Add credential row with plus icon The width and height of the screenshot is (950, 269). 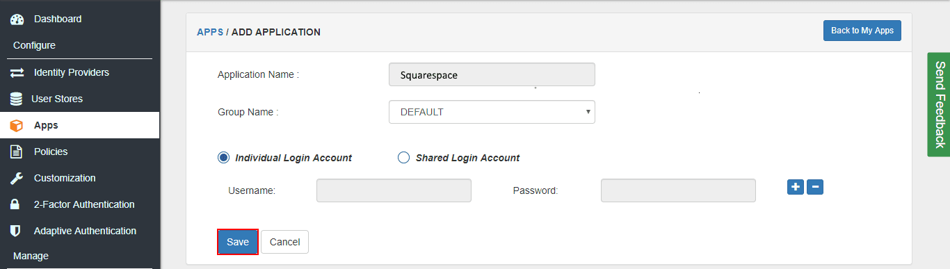(x=796, y=187)
